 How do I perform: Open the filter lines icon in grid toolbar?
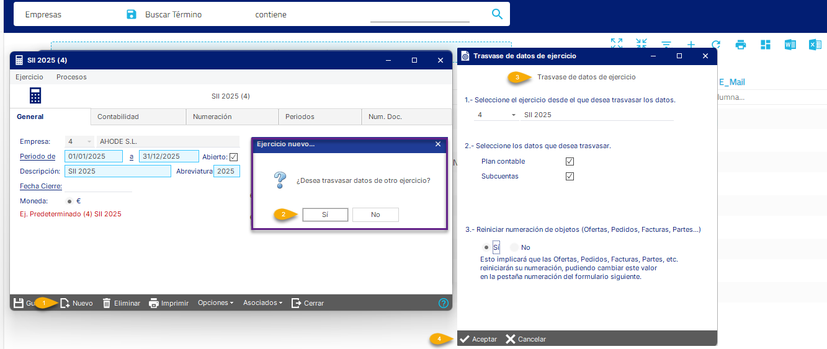tap(666, 45)
